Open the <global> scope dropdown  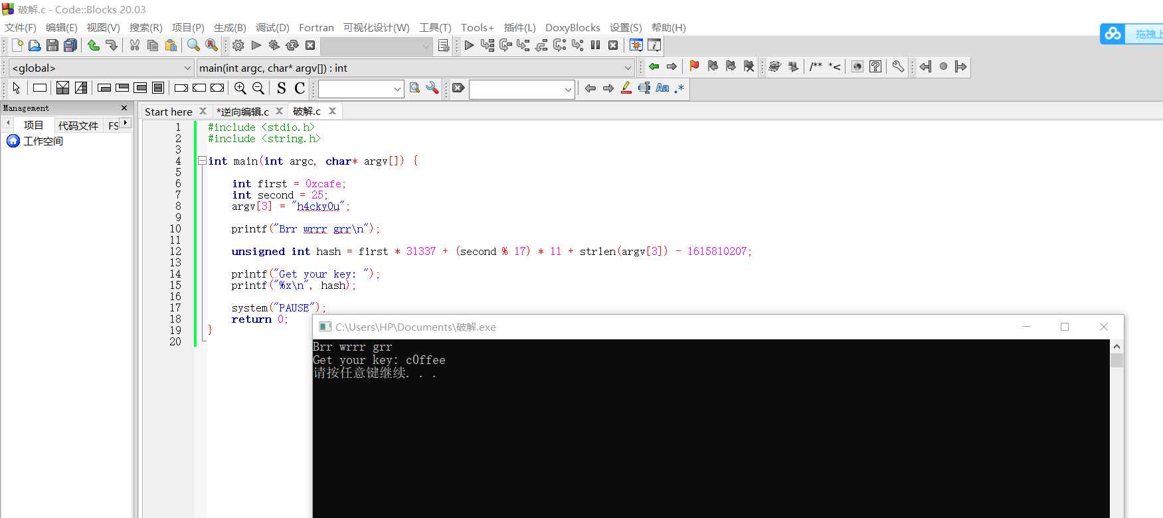point(101,68)
